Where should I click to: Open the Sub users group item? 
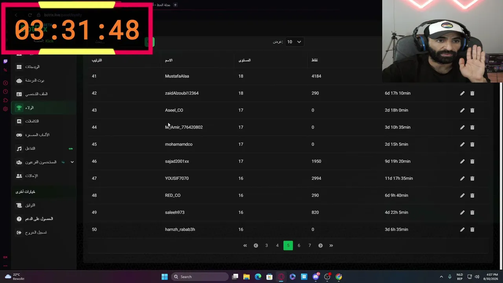(43, 162)
